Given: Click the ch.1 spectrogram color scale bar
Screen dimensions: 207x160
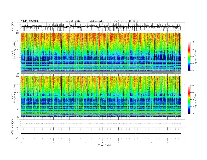Looking at the screenshot, I should click(x=189, y=56).
